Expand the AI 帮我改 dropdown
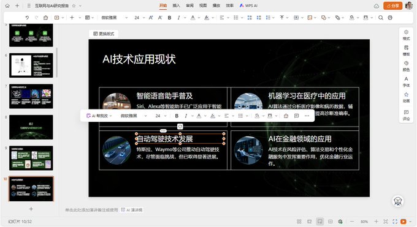Viewport: 417px width, 227px height. (99, 116)
